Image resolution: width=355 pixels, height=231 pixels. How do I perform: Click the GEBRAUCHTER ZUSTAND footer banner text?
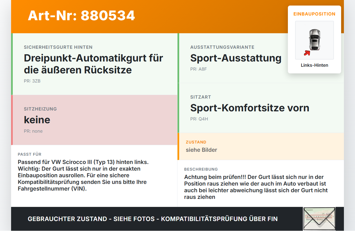(153, 219)
